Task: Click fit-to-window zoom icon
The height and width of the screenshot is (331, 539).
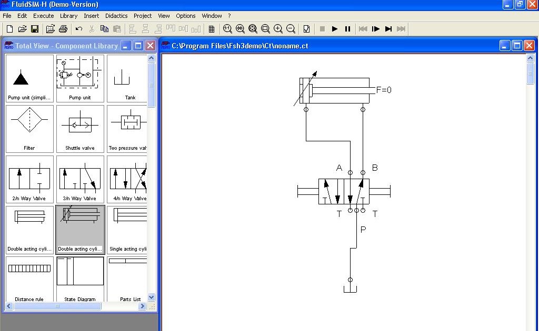Action: (253, 29)
